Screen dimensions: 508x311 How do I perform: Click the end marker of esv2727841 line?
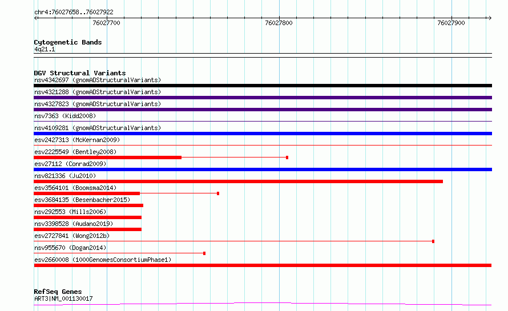(433, 241)
